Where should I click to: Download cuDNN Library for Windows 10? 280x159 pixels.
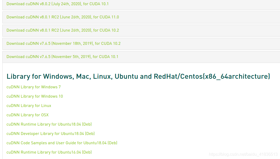tap(35, 96)
